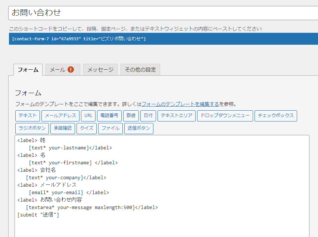The width and height of the screenshot is (318, 237).
Task: Click the [email* your-email] line
Action: [69, 192]
